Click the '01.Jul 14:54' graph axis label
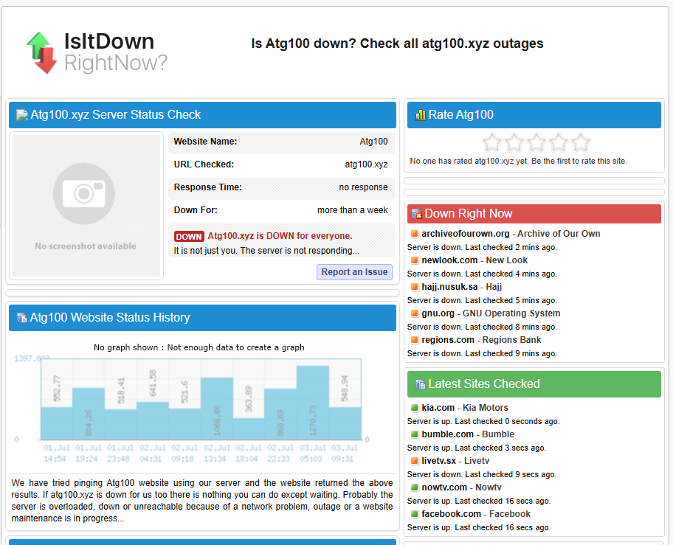Viewport: 673px width, 545px height. pos(56,454)
